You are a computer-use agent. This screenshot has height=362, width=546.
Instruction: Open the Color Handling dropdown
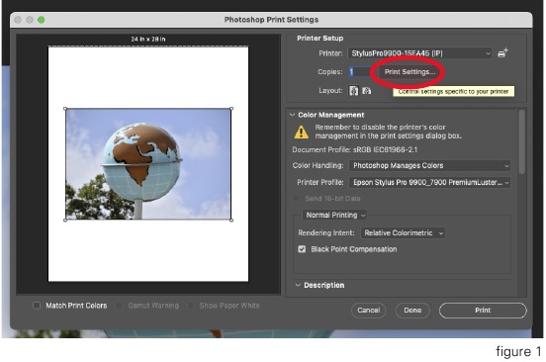(429, 166)
